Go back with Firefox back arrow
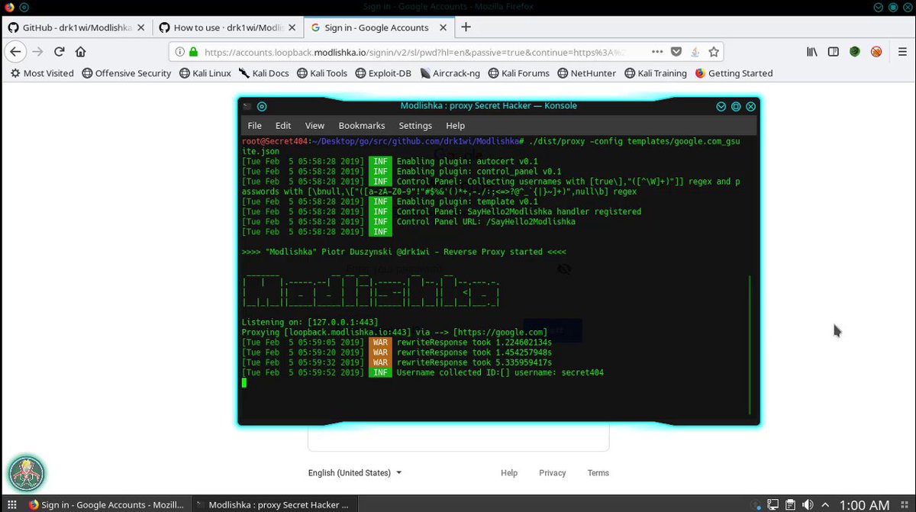 point(16,52)
